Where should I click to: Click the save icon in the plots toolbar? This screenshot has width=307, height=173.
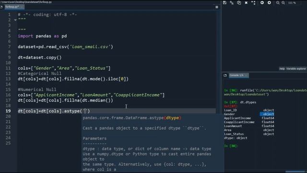click(224, 2)
